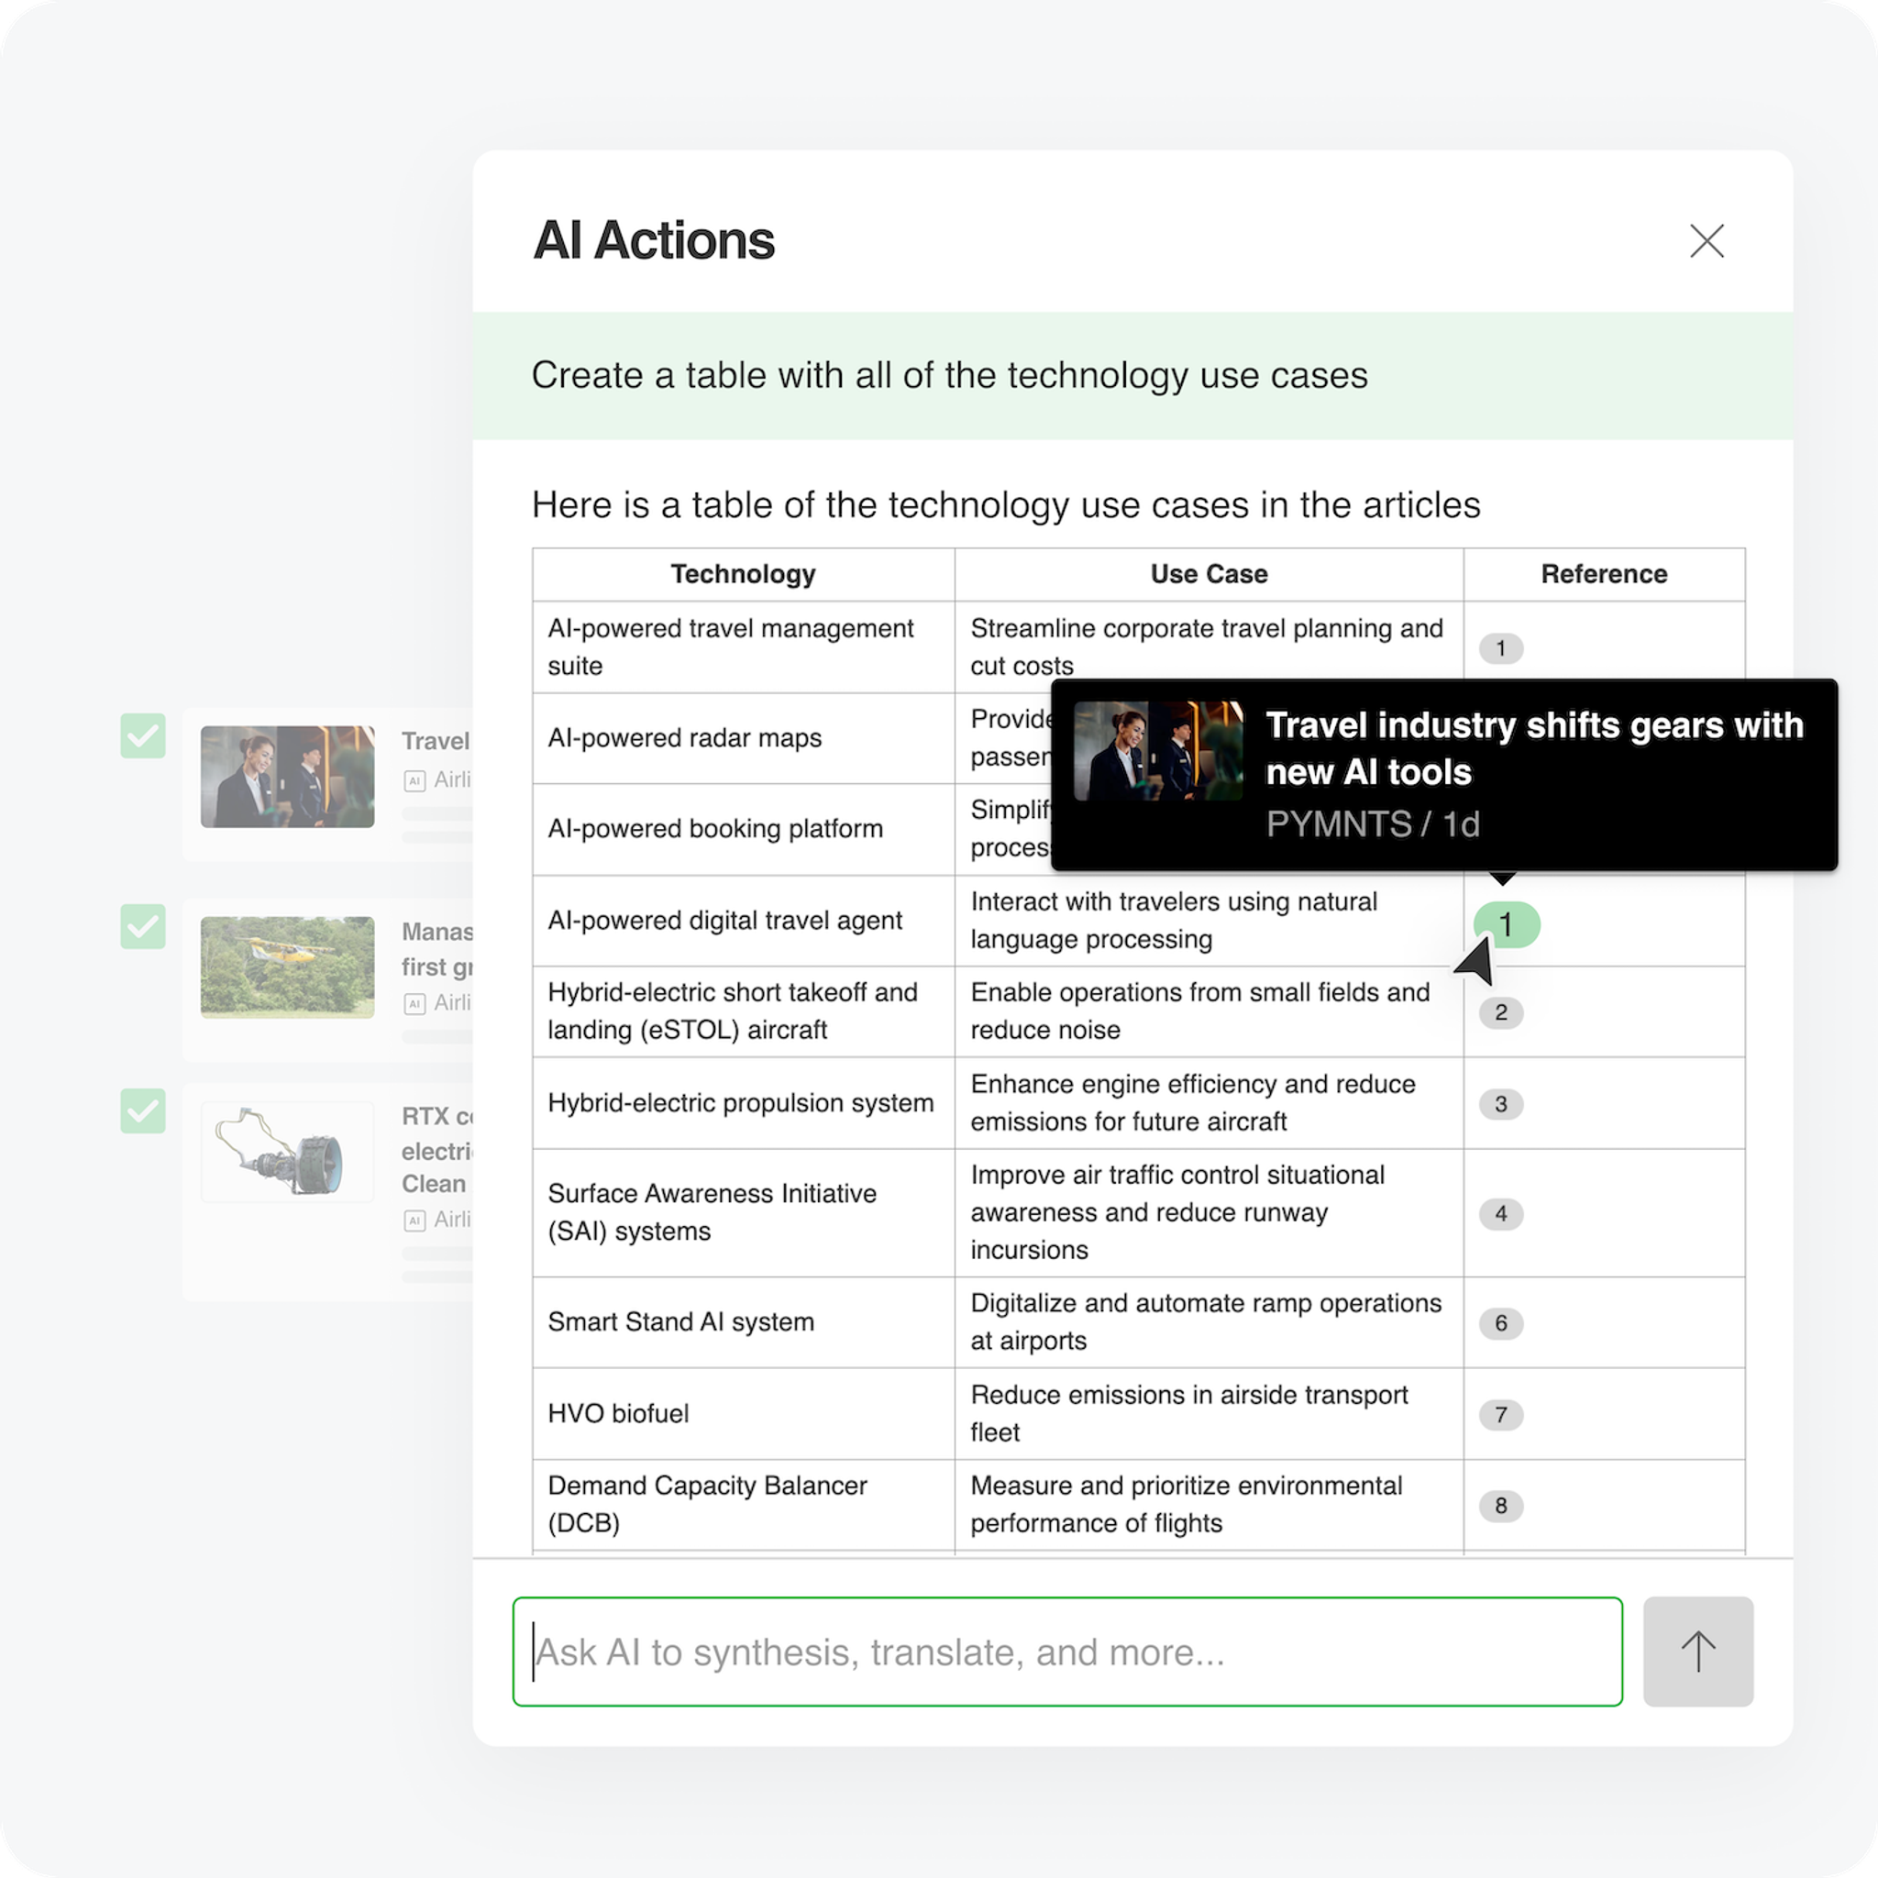The width and height of the screenshot is (1878, 1878).
Task: Open reference 2 for eSTOL aircraft row
Action: [1502, 1013]
